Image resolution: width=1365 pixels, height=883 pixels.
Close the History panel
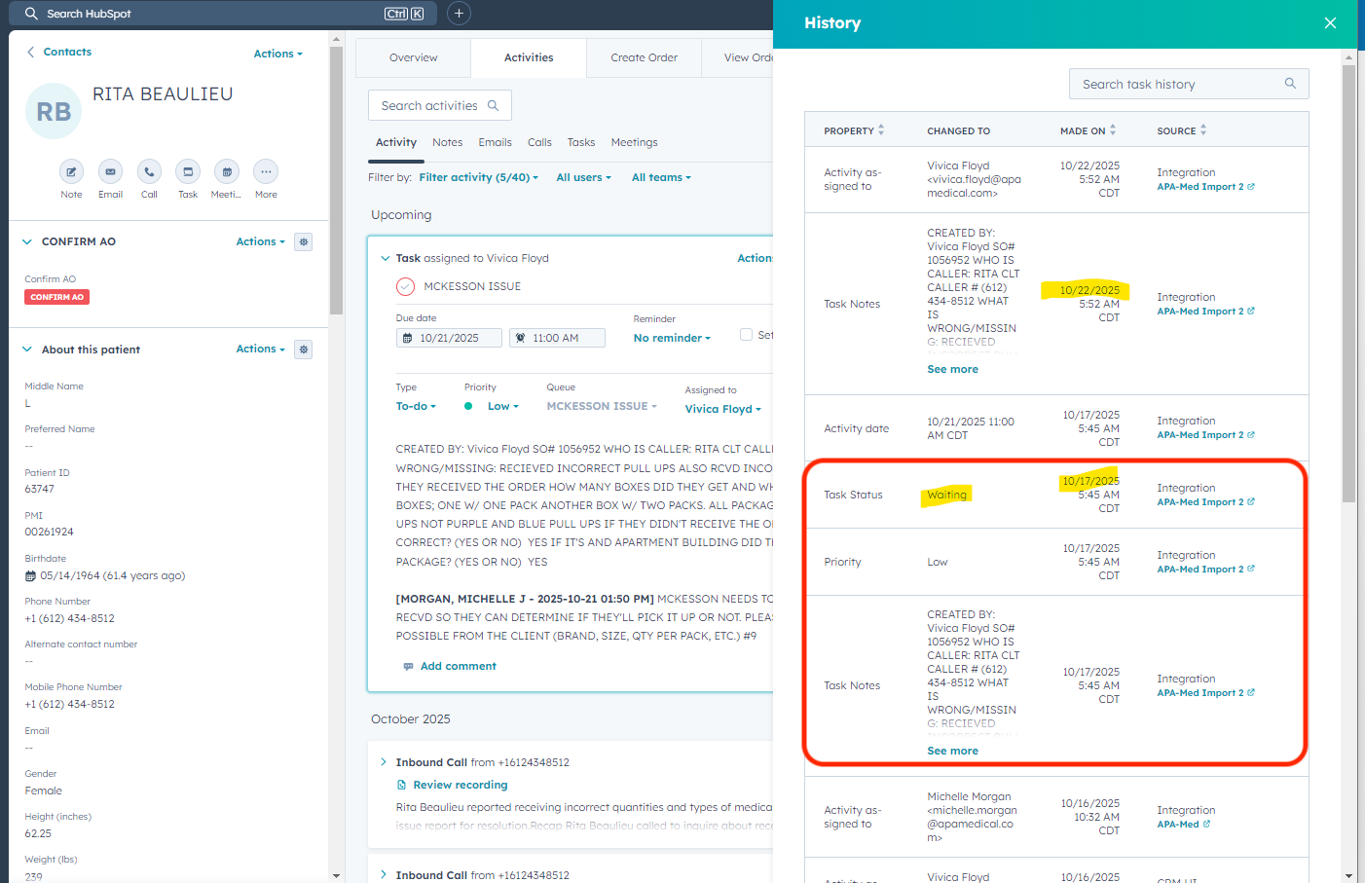pyautogui.click(x=1330, y=23)
